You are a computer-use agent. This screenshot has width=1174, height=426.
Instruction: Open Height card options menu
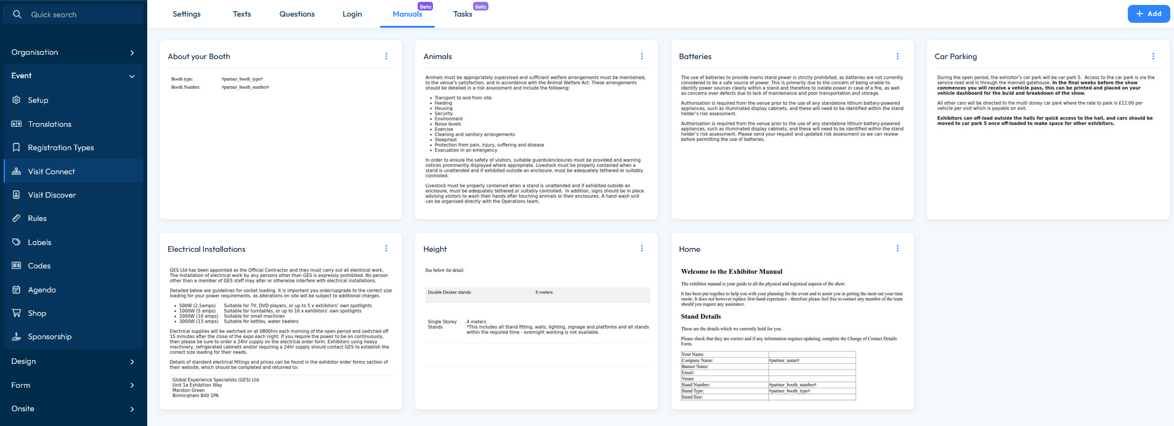(x=642, y=248)
